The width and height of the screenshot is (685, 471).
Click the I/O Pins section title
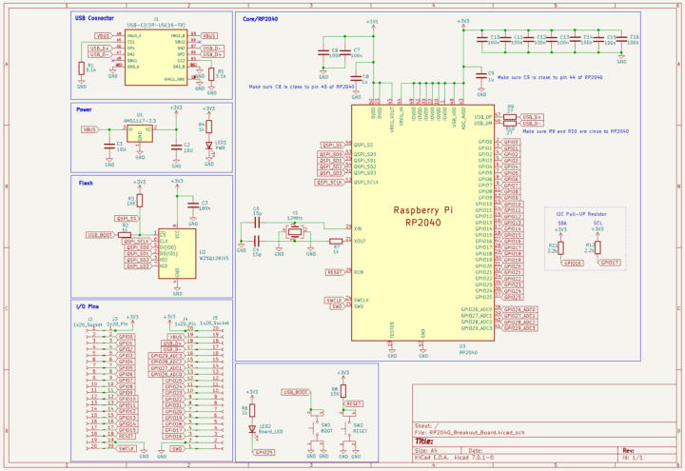click(x=87, y=307)
